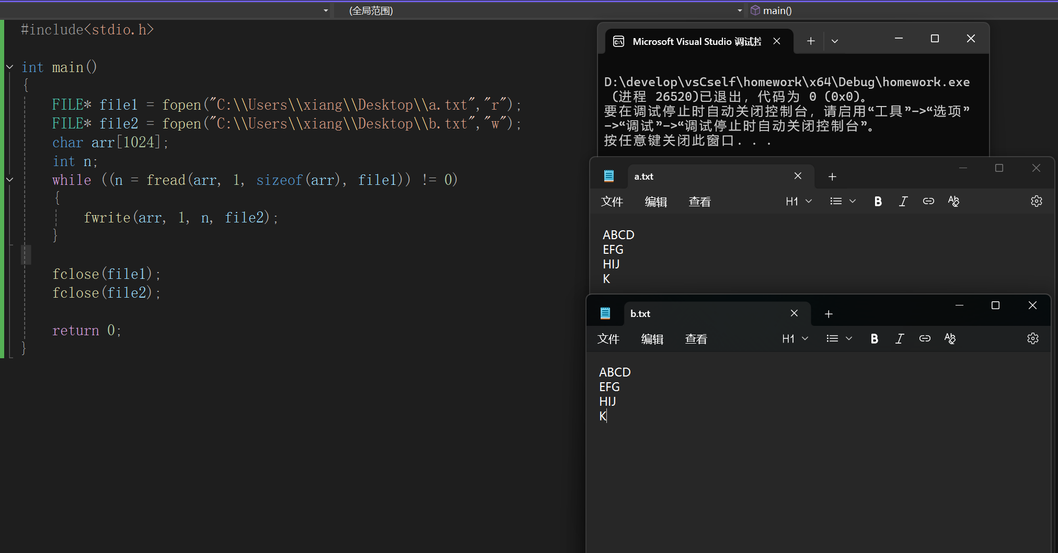The width and height of the screenshot is (1058, 553).
Task: Toggle bold in a.txt Notepad
Action: tap(878, 202)
